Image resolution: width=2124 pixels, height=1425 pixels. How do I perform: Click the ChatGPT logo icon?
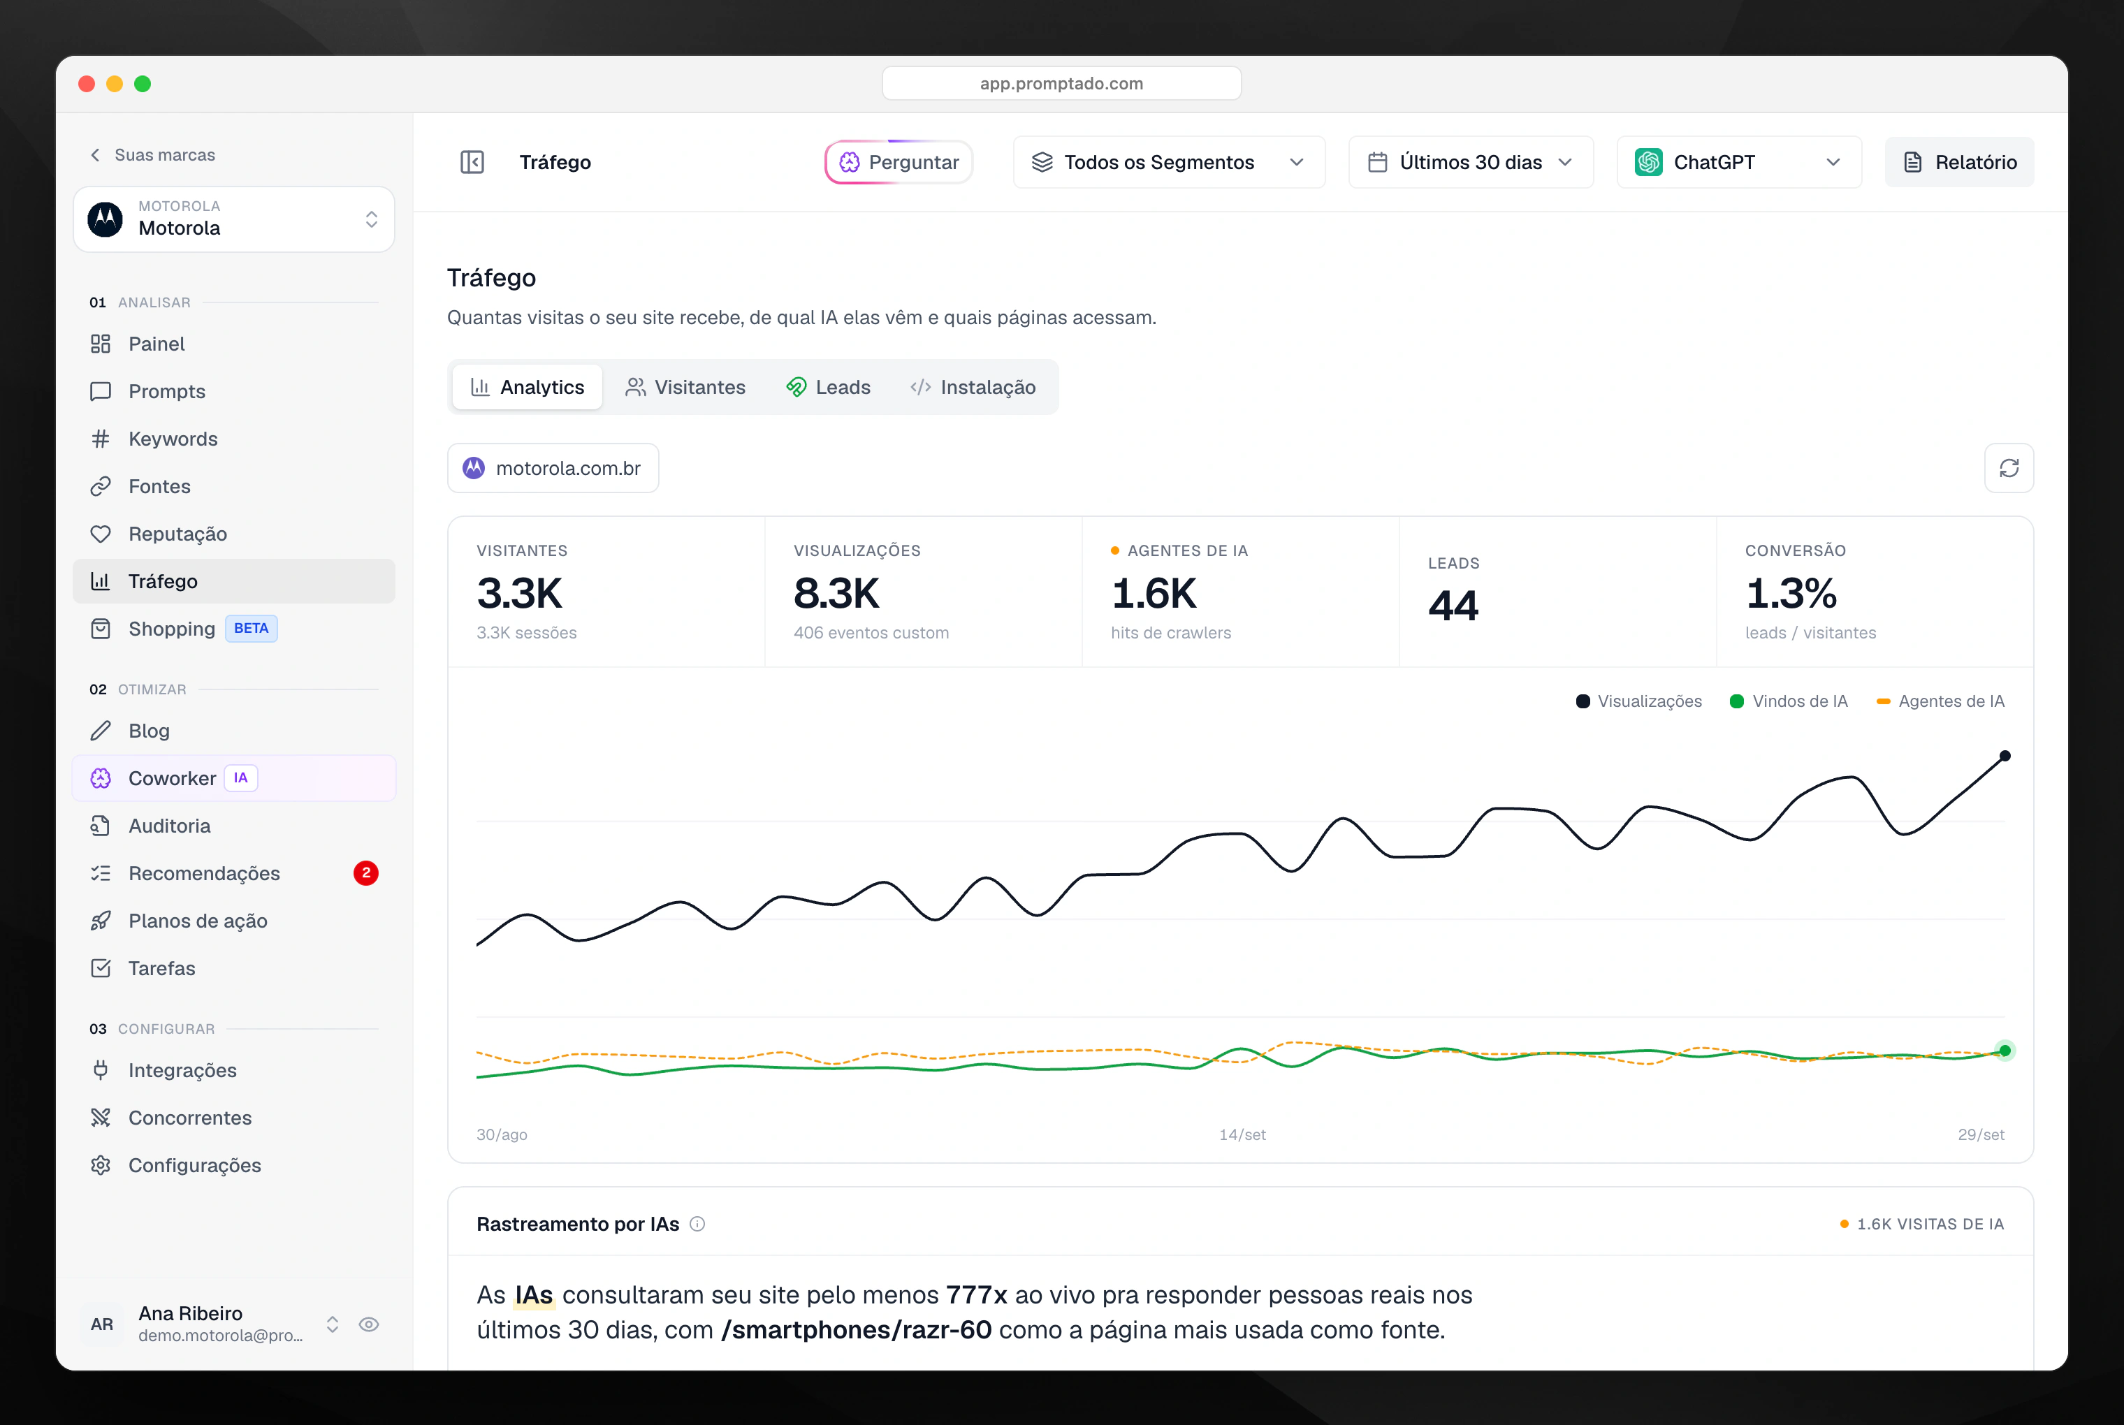1649,162
